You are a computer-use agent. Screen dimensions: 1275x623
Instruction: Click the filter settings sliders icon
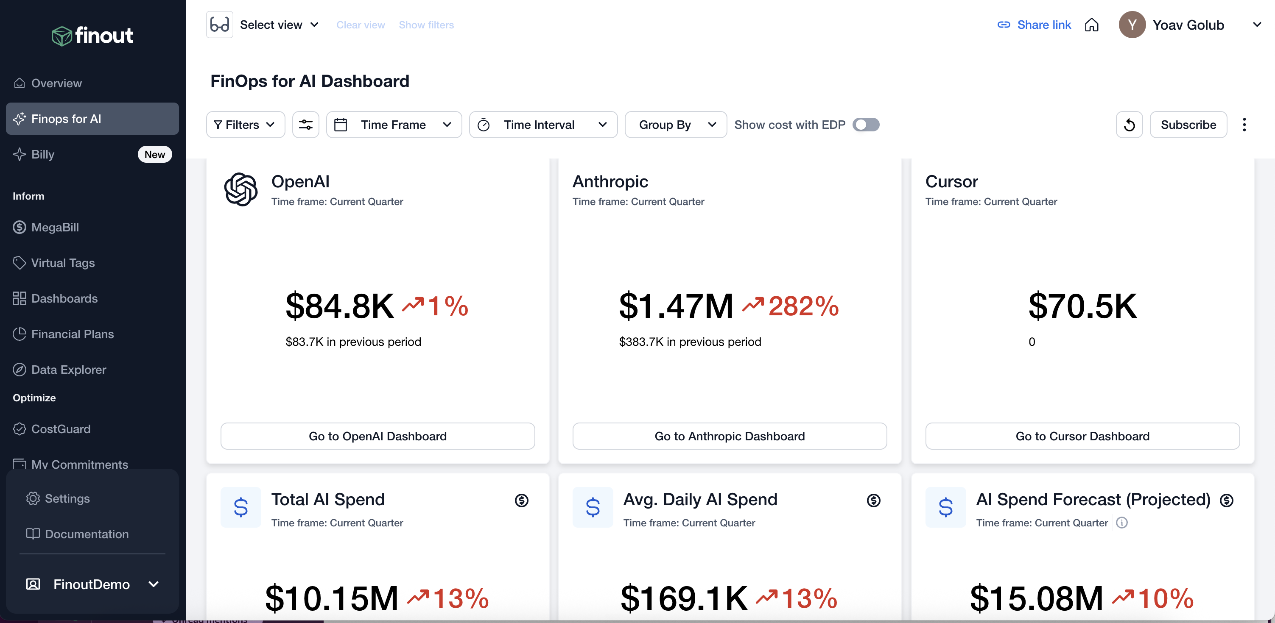coord(305,125)
